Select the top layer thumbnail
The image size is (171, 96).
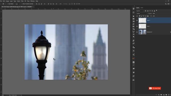tap(142, 20)
